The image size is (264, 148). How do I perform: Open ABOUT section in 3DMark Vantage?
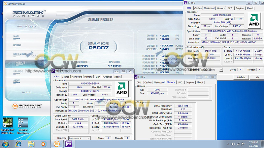pos(16,81)
